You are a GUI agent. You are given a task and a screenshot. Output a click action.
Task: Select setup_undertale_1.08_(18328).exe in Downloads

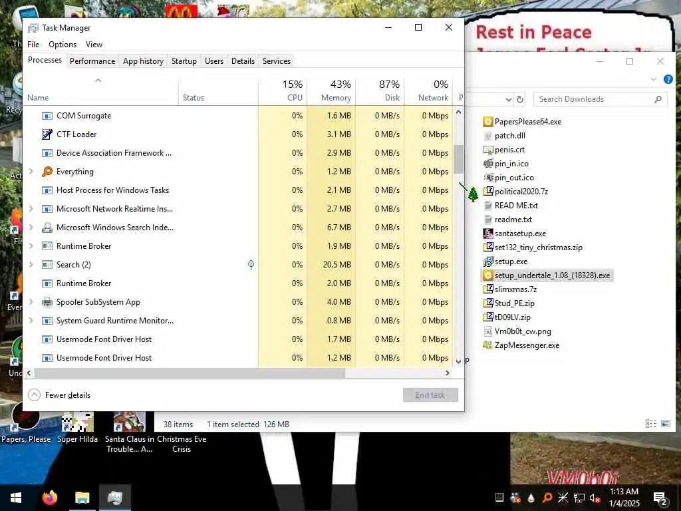coord(547,275)
